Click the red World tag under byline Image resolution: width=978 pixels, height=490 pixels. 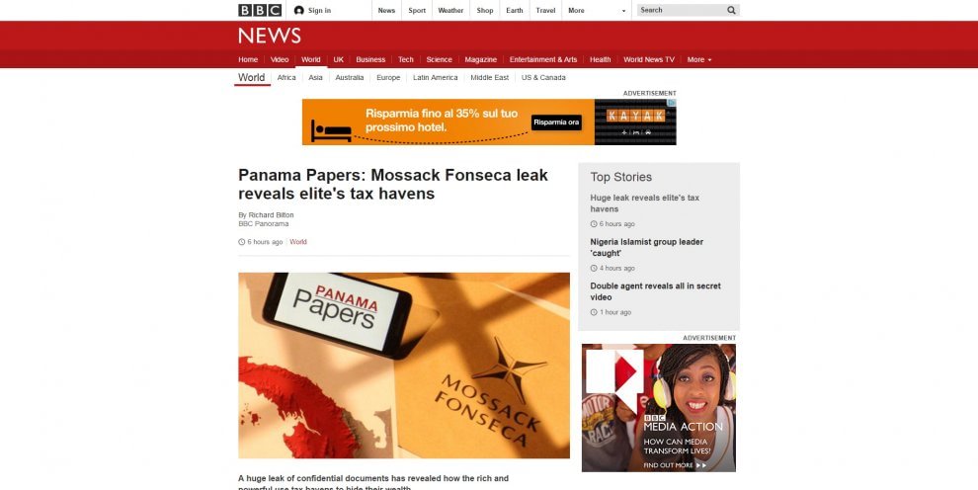point(298,242)
